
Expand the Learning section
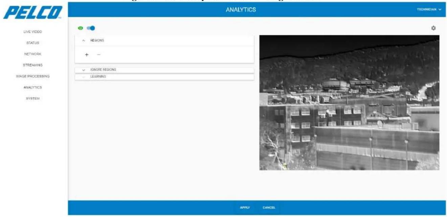pos(164,77)
